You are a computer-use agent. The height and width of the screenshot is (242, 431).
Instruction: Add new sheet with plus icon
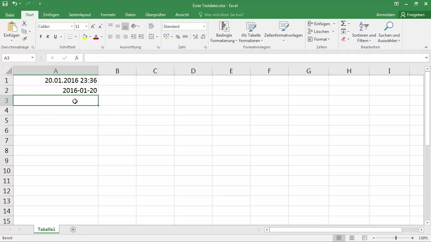point(73,230)
